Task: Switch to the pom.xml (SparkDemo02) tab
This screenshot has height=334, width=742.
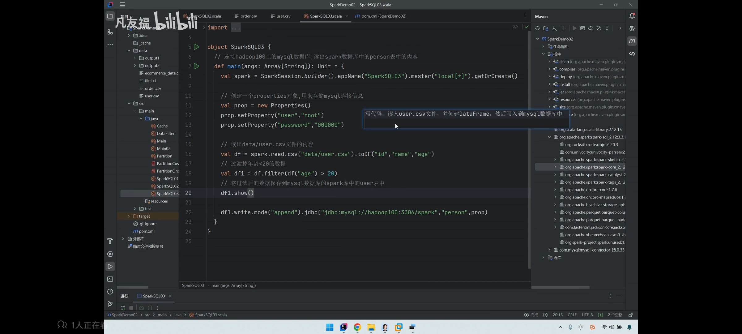Action: (383, 16)
